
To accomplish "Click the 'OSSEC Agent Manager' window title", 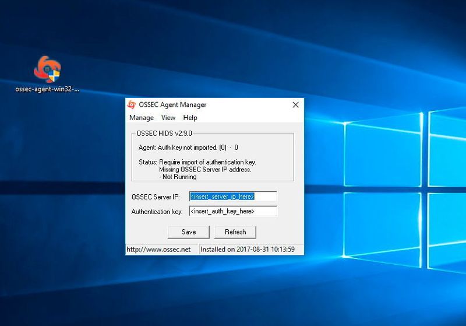I will [x=172, y=105].
